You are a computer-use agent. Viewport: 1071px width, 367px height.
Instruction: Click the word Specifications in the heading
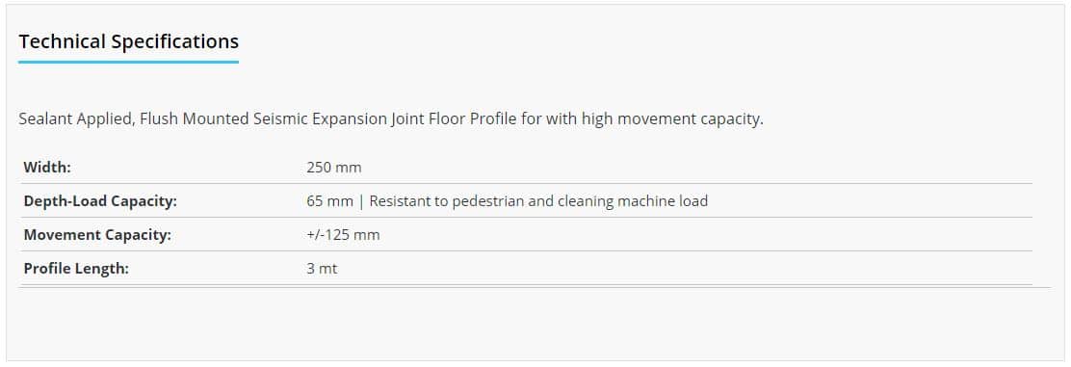tap(175, 42)
